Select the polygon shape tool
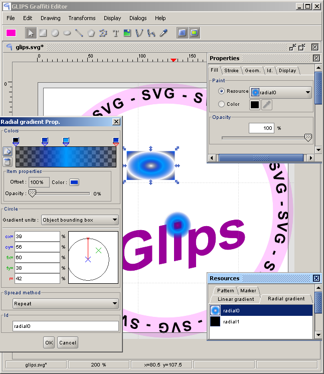 pos(91,33)
